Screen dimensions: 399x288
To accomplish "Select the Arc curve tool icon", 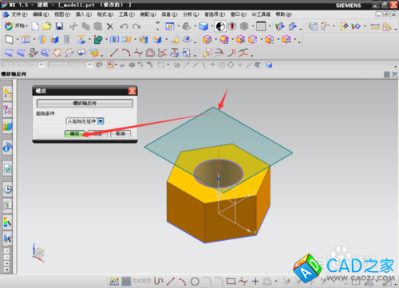I will (x=126, y=53).
